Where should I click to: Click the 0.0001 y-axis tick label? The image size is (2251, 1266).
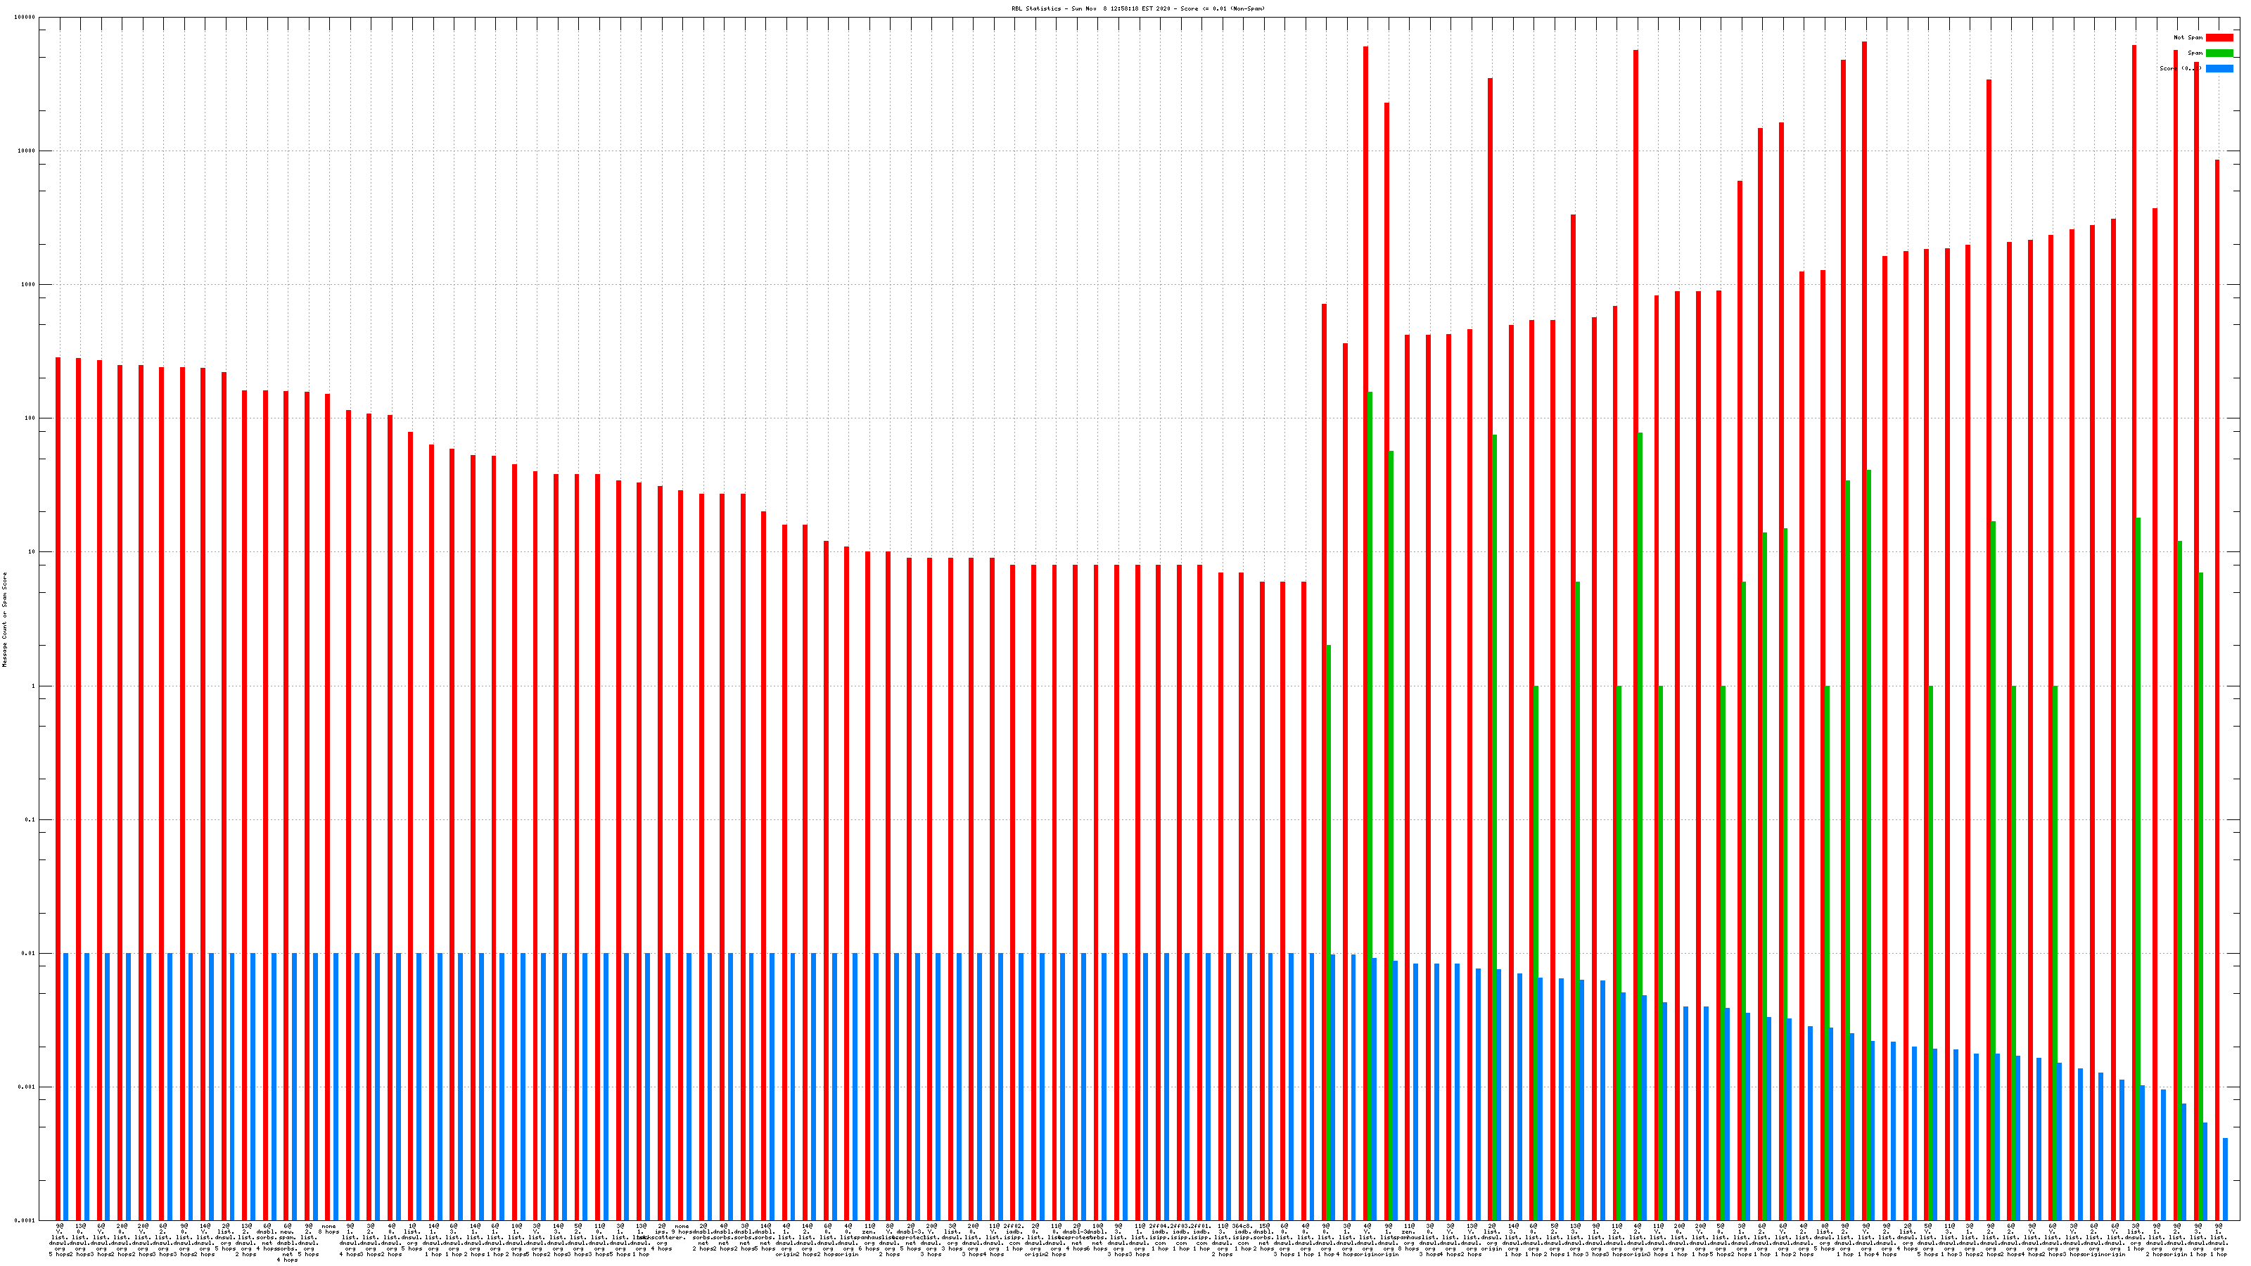[25, 1220]
